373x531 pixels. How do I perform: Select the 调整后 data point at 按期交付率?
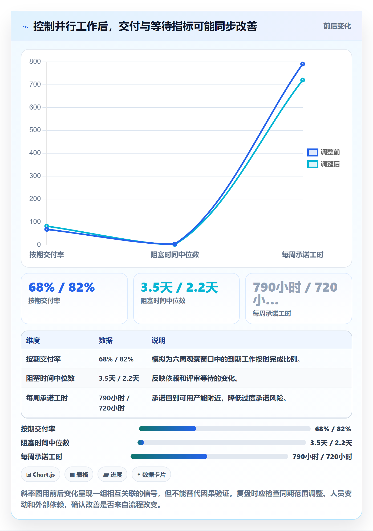(47, 226)
